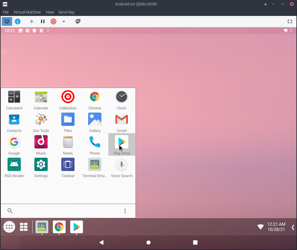Collapse the taskbar with the chevron

point(293,227)
